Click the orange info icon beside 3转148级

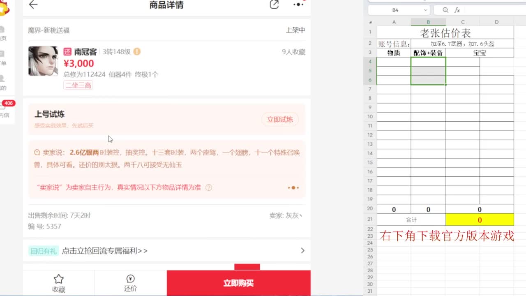tap(137, 52)
